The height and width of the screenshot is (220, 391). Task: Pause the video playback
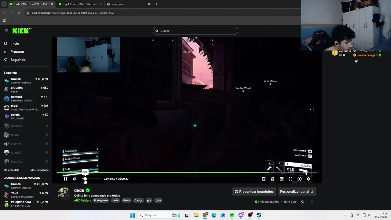coord(65,179)
